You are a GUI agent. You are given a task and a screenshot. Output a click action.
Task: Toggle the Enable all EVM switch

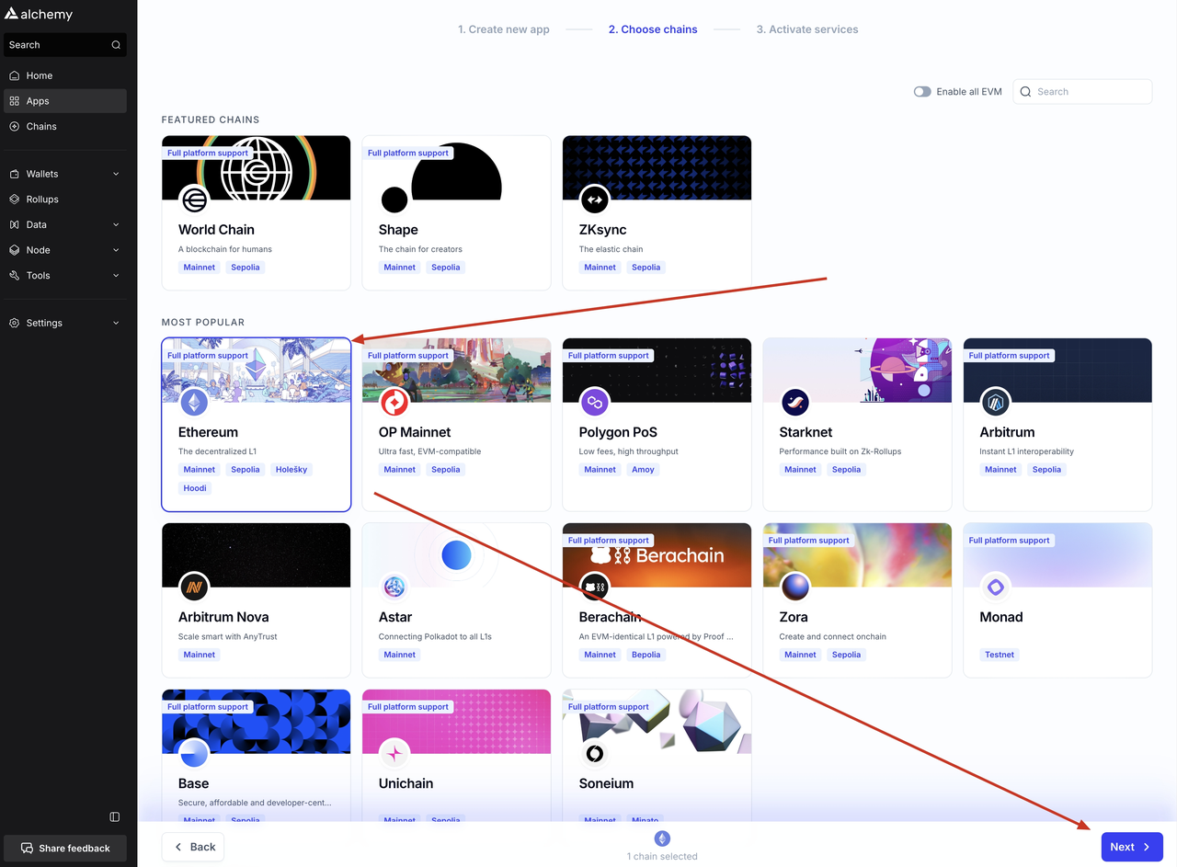[x=922, y=92]
